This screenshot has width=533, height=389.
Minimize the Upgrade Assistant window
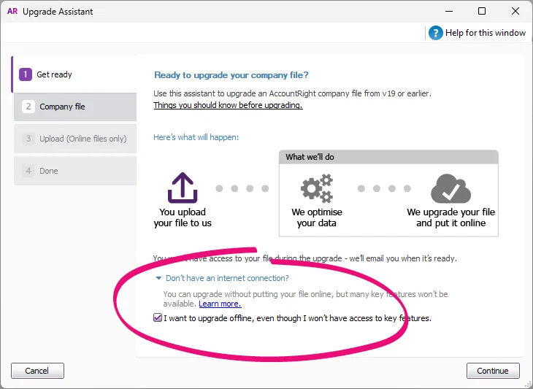click(x=449, y=11)
